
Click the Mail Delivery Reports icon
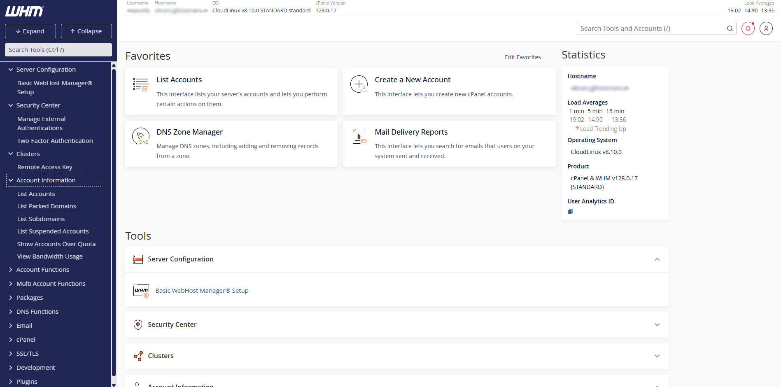click(x=359, y=136)
